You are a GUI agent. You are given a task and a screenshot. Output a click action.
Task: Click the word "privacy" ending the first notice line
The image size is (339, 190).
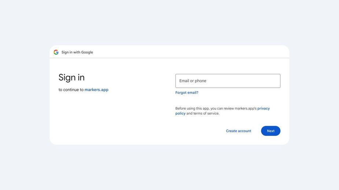click(x=264, y=109)
